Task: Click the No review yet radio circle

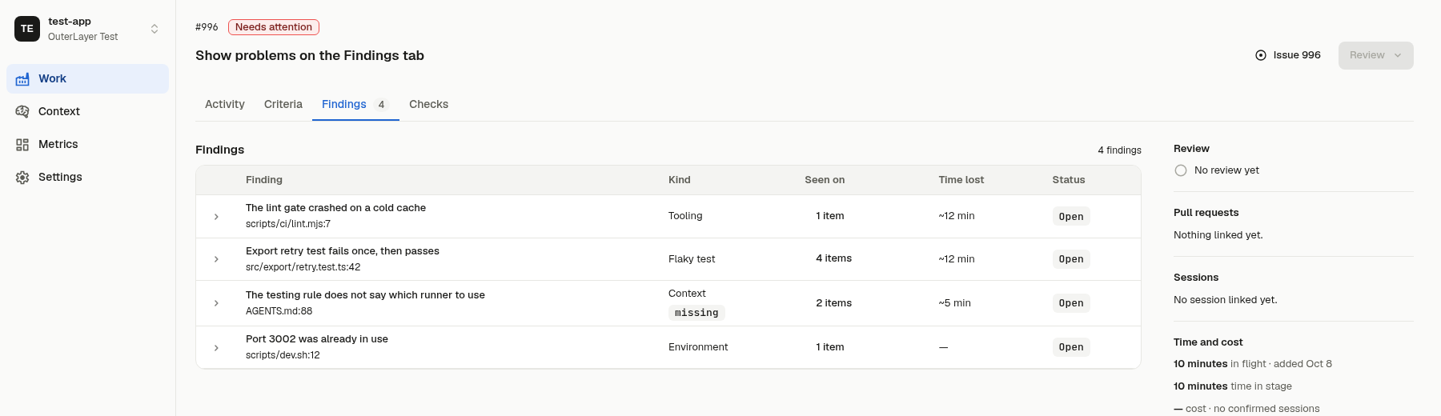Action: click(x=1181, y=170)
